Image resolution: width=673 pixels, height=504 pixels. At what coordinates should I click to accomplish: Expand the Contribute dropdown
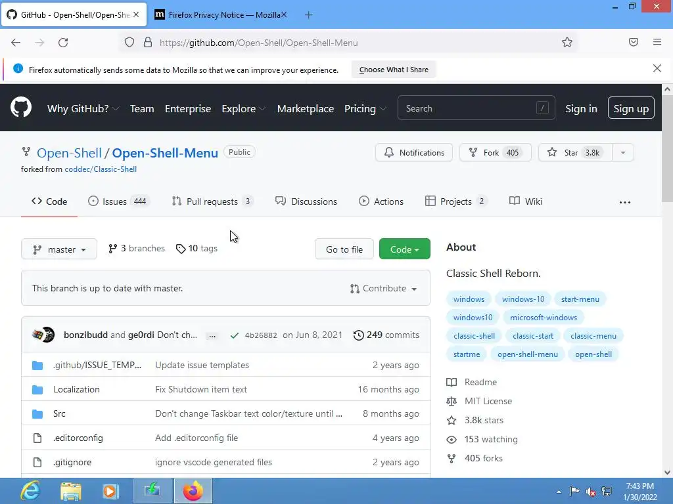[383, 289]
